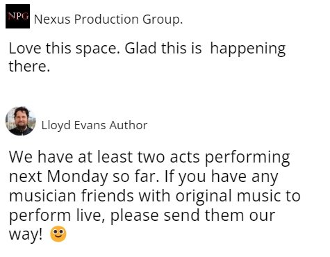330x257 pixels.
Task: Open Lloyd Evans profile name link
Action: pos(74,125)
